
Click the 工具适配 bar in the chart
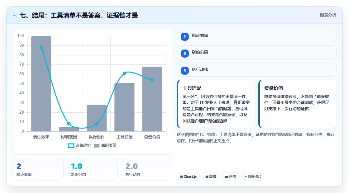(124, 107)
